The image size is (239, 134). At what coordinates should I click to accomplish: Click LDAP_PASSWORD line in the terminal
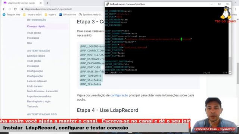click(120, 42)
